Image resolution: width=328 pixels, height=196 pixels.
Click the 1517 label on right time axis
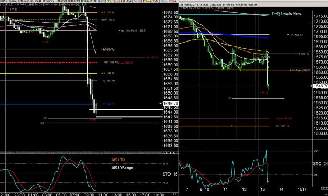[302, 189]
